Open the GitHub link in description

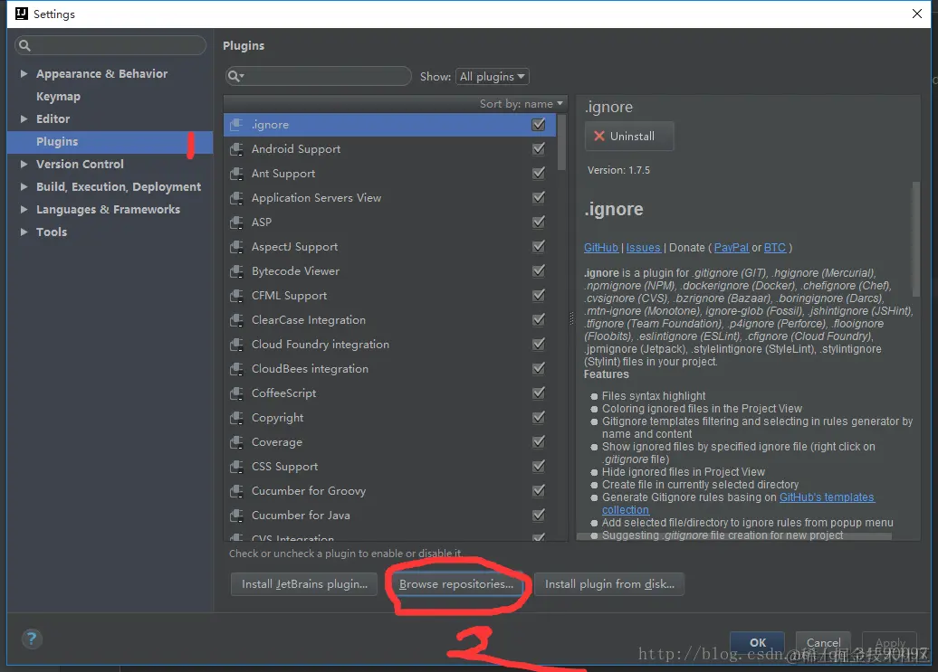point(600,248)
